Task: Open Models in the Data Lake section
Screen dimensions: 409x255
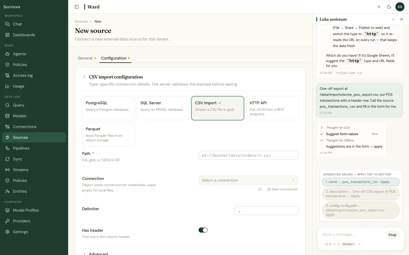Action: [x=34, y=116]
